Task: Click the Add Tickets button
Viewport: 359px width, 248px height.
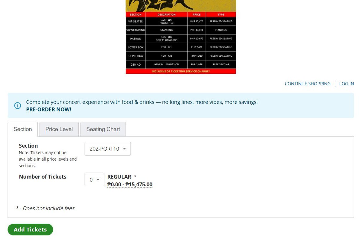Action: (x=30, y=229)
